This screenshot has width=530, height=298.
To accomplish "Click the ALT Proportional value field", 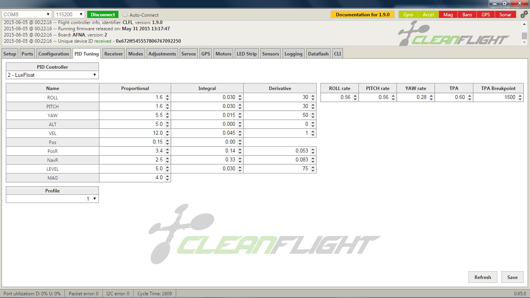I will [x=135, y=124].
